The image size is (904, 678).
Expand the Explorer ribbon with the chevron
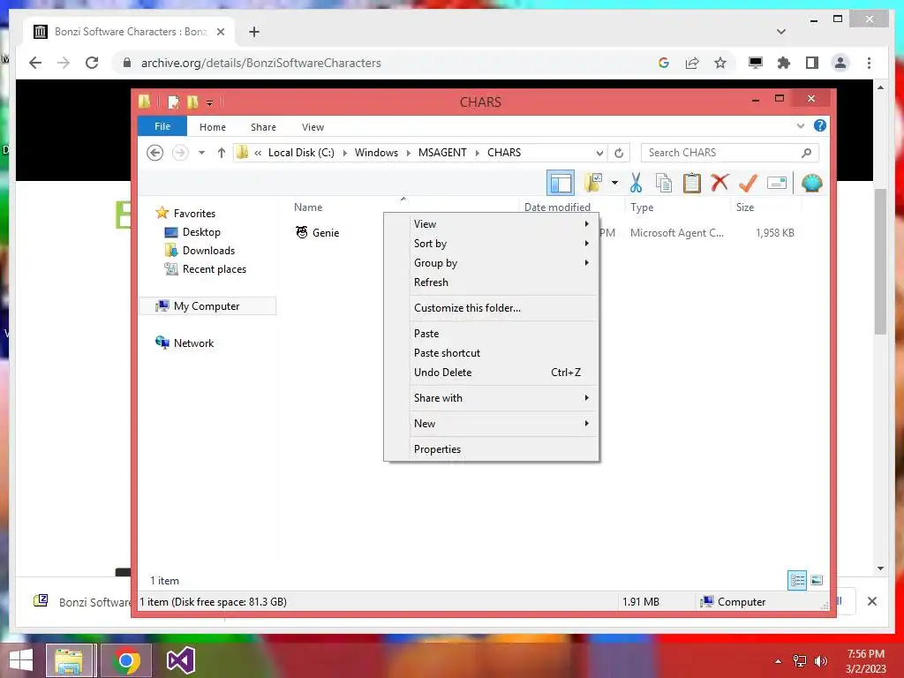click(x=800, y=126)
